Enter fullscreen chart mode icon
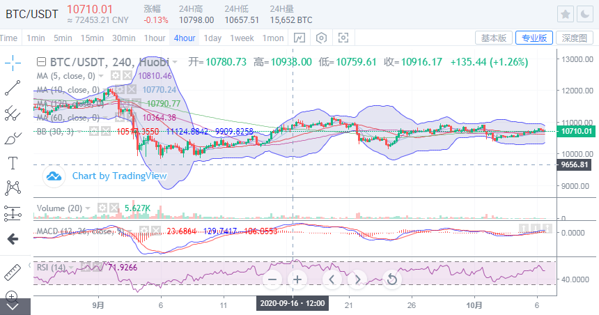This screenshot has width=599, height=315. coord(343,38)
